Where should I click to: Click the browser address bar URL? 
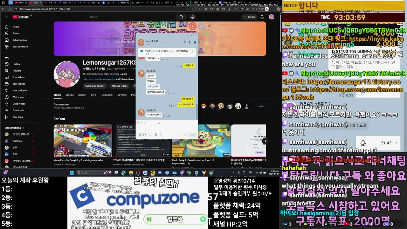coord(45,9)
